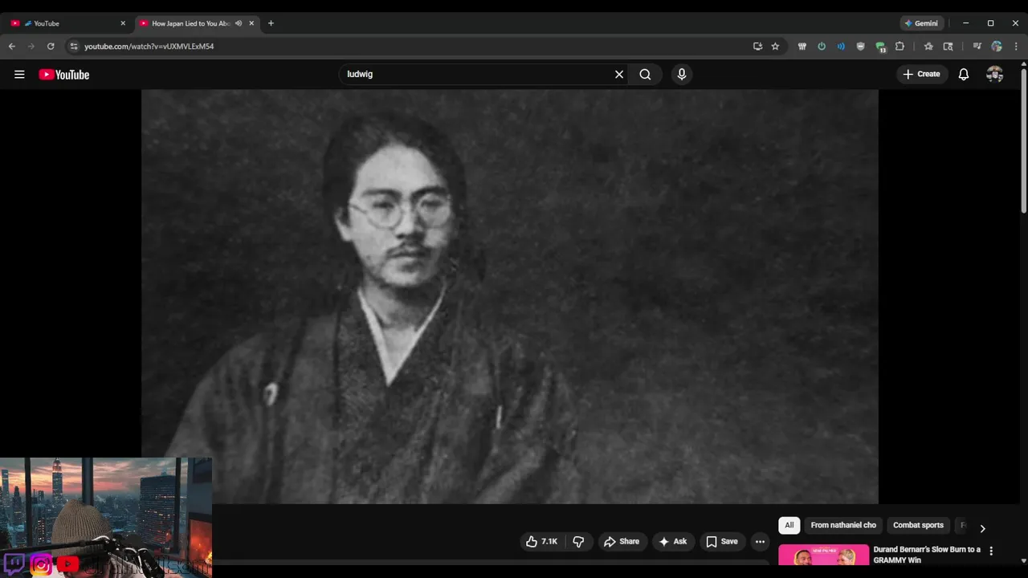Click the Share button
This screenshot has width=1028, height=578.
(622, 542)
